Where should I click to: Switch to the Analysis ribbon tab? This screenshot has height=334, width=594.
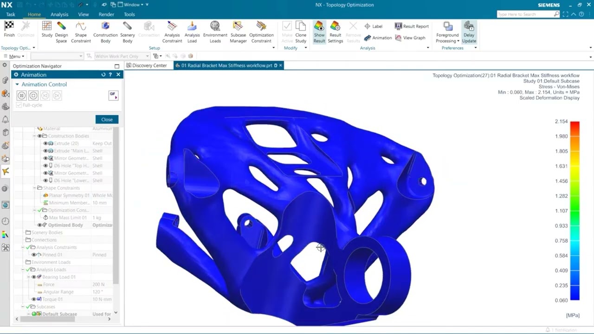[x=59, y=14]
